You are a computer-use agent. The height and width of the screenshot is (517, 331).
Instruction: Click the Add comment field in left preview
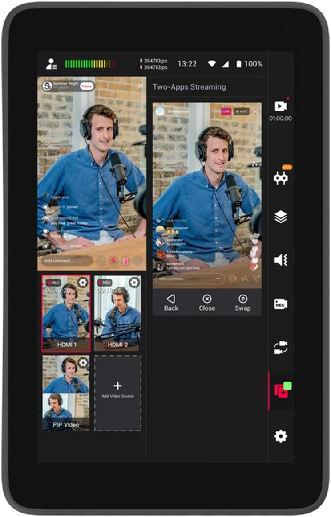click(67, 261)
